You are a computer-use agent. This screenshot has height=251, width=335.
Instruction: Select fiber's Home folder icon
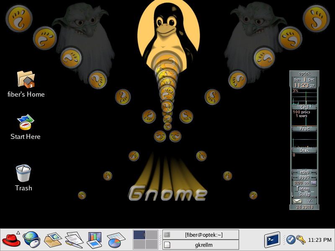[26, 85]
